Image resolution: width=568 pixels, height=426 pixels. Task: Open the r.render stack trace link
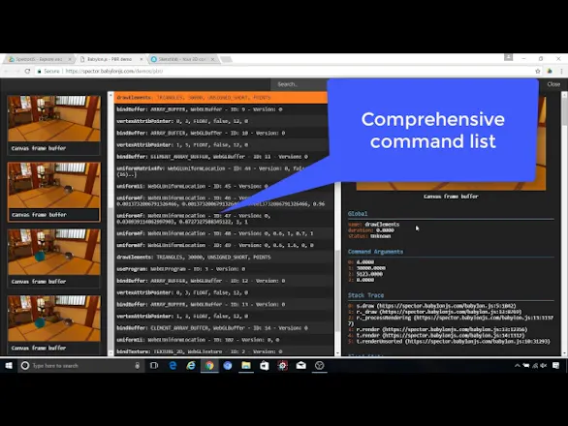442,330
